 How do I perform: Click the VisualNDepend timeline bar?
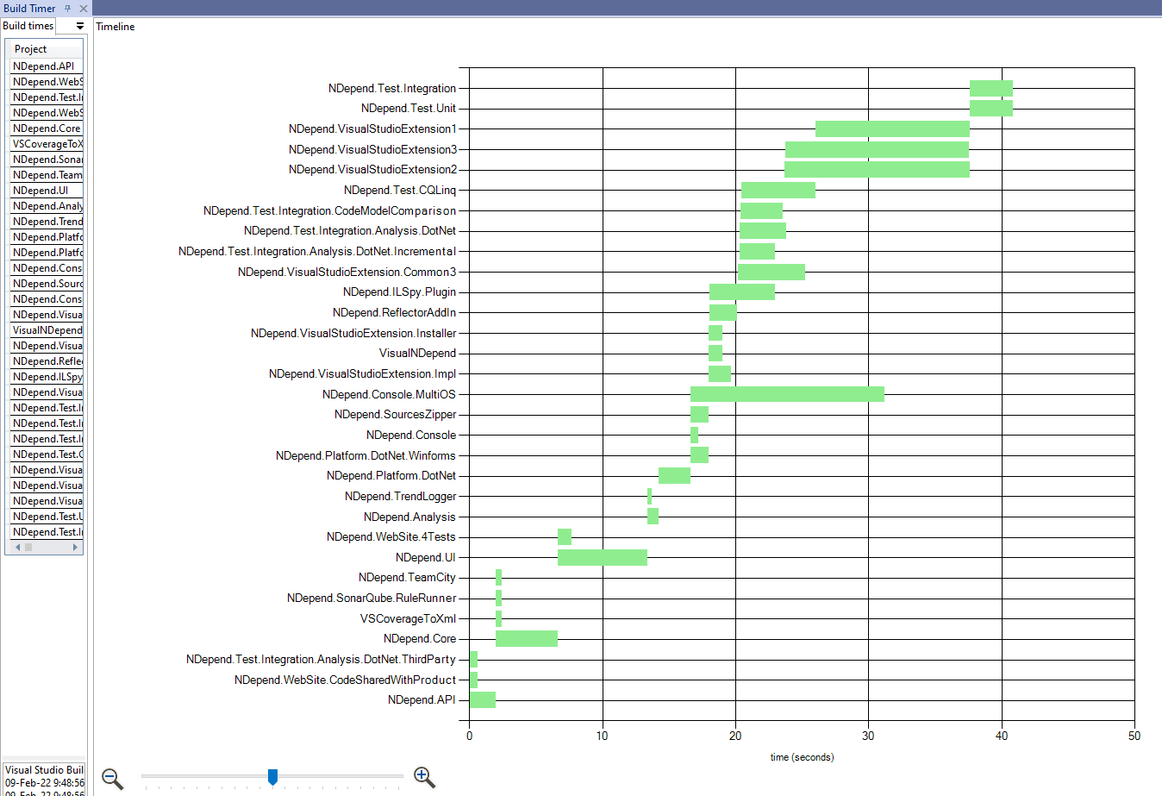pyautogui.click(x=715, y=353)
